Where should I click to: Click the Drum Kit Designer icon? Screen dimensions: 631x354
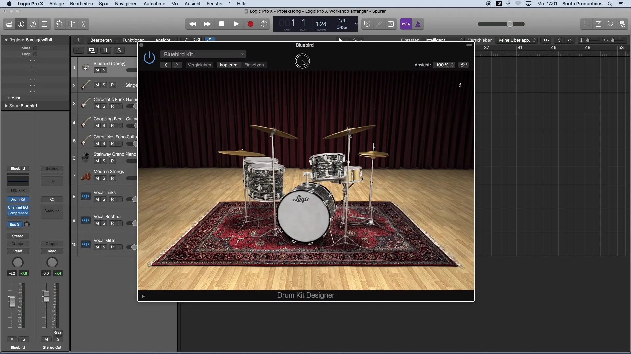pyautogui.click(x=18, y=199)
